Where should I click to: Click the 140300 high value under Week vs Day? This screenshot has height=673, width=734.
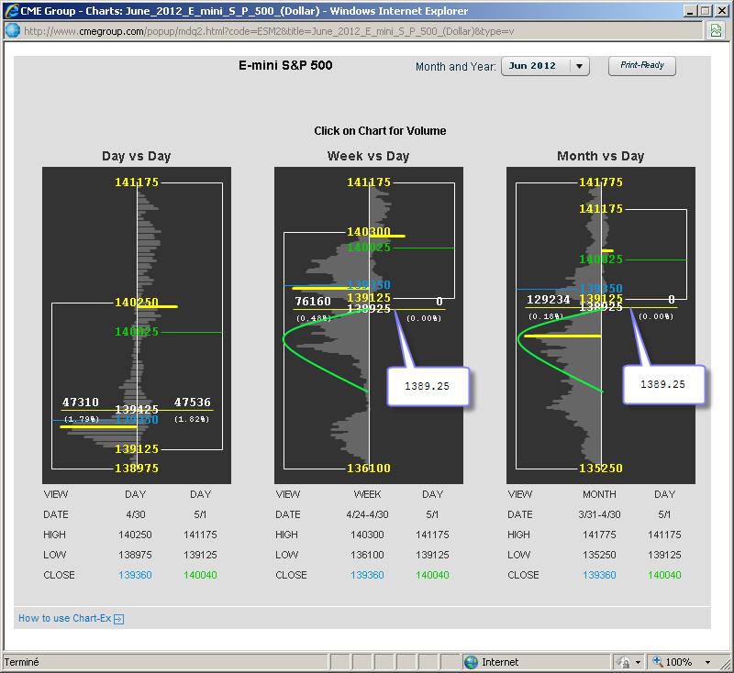click(x=368, y=535)
